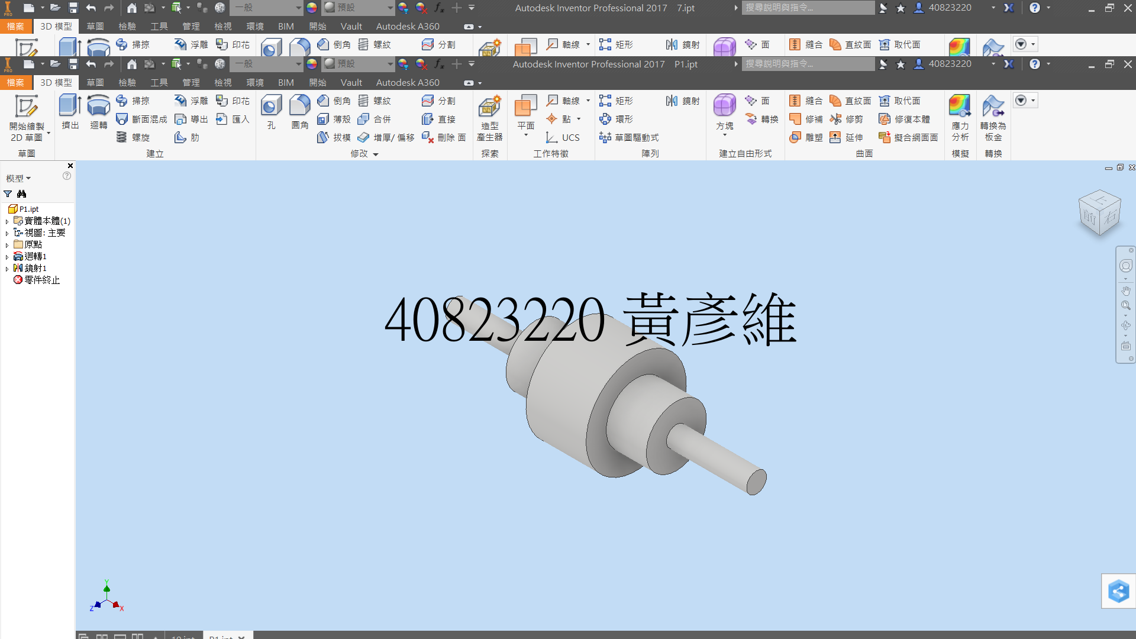The width and height of the screenshot is (1136, 639).
Task: Switch to the 管理 ribbon tab
Action: tap(191, 83)
